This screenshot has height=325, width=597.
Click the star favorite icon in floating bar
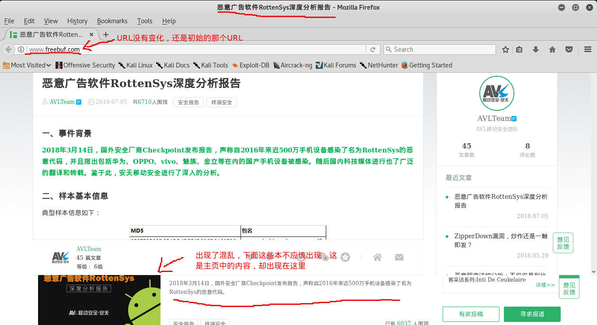346,257
